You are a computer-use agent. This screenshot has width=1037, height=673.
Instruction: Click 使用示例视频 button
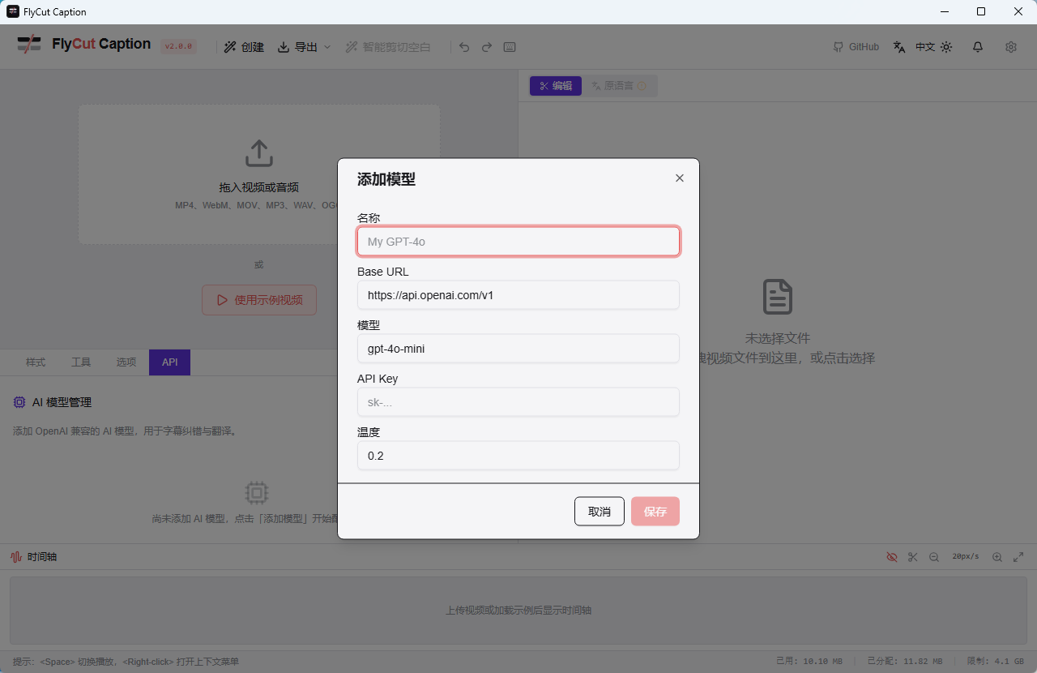click(x=259, y=300)
